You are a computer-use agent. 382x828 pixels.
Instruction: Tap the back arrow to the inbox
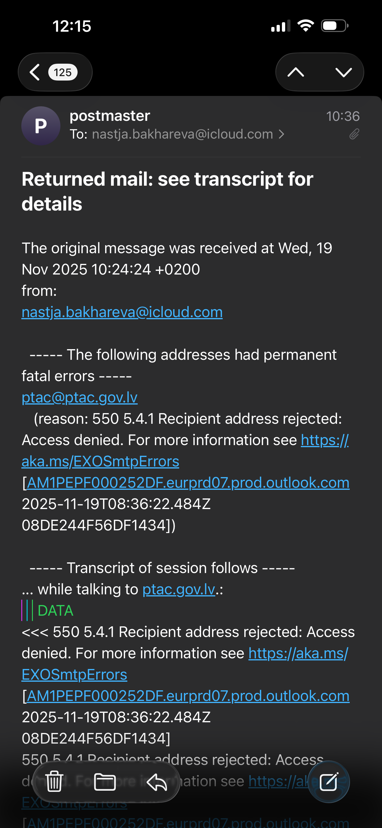[35, 72]
